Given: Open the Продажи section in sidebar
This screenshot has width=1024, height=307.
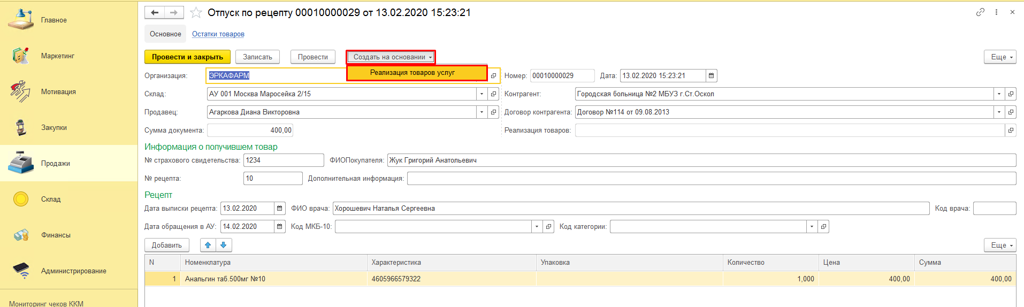Looking at the screenshot, I should click(x=55, y=164).
